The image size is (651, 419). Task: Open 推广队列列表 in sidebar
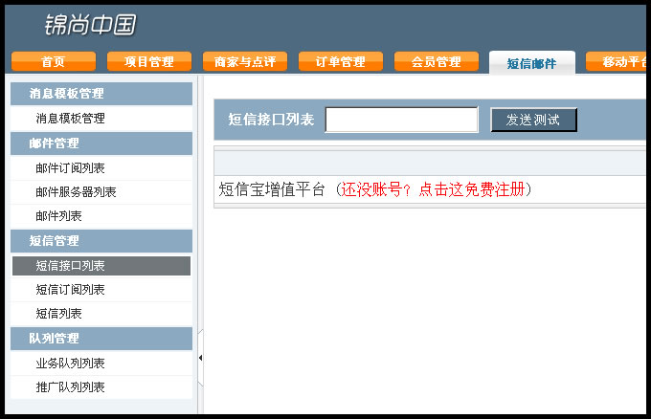pos(101,387)
